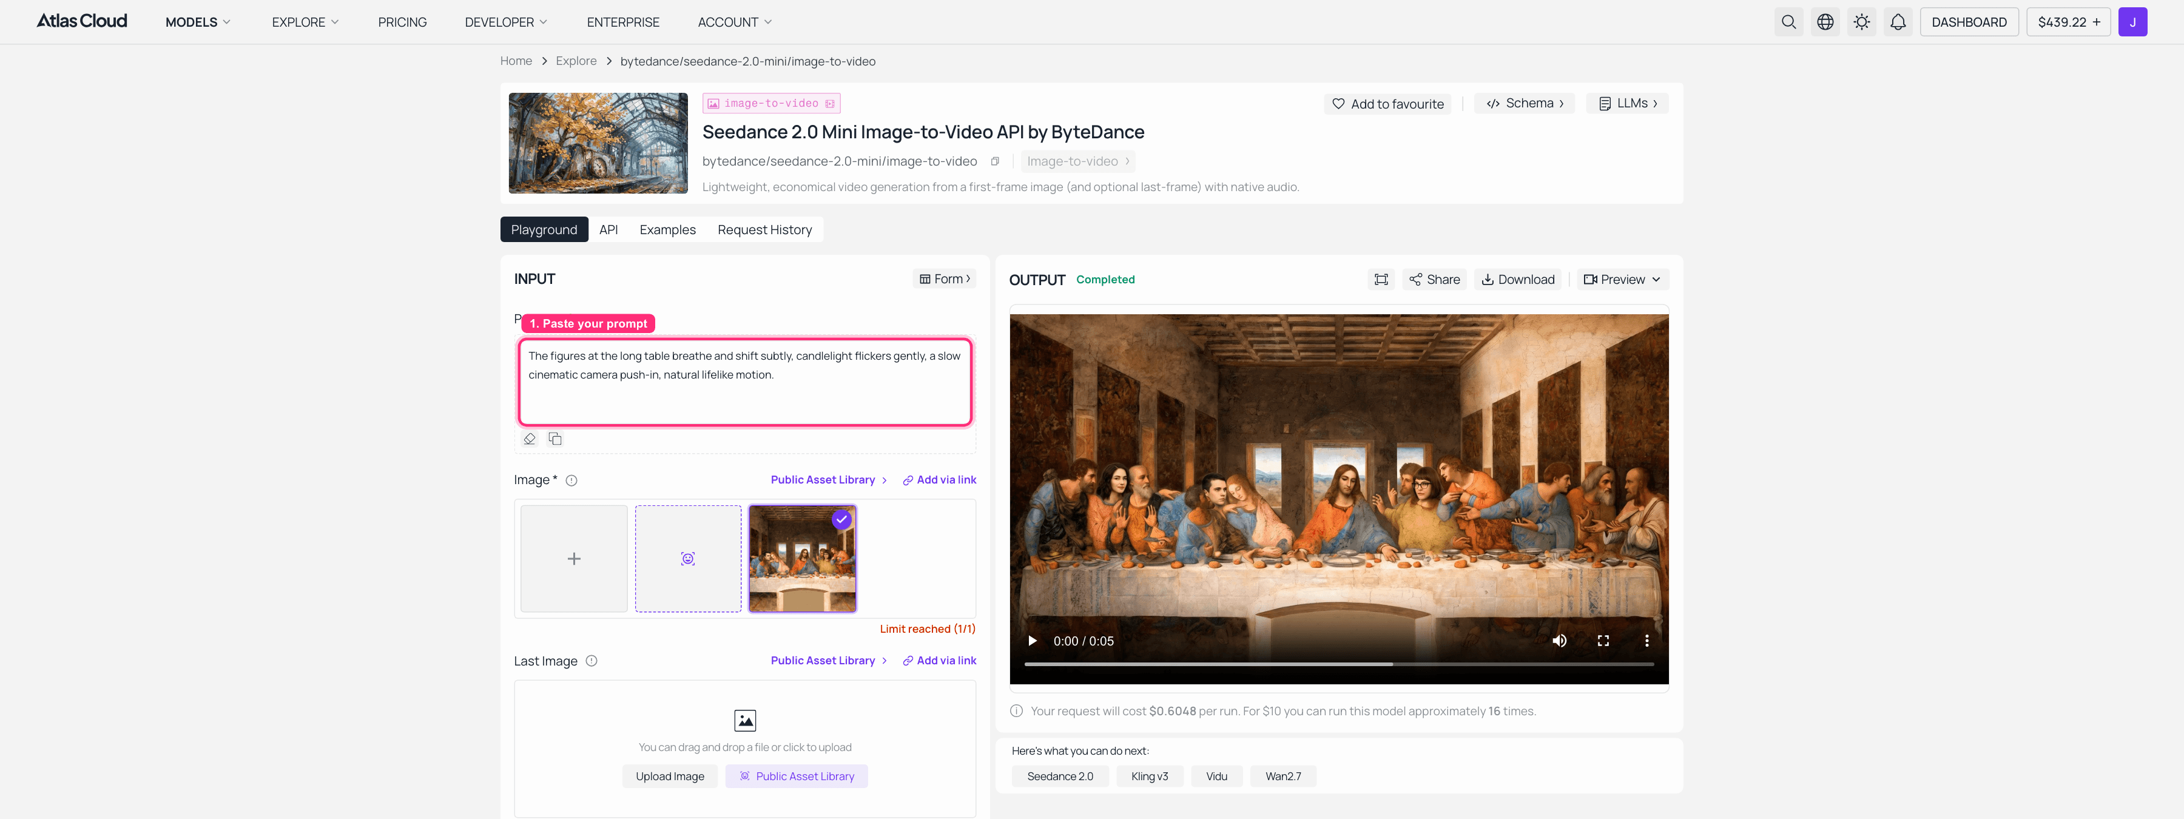Select the Last Supper input thumbnail
The height and width of the screenshot is (819, 2184).
tap(802, 559)
